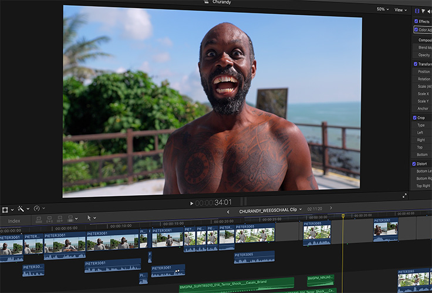Click the Compositing section label

(x=424, y=40)
